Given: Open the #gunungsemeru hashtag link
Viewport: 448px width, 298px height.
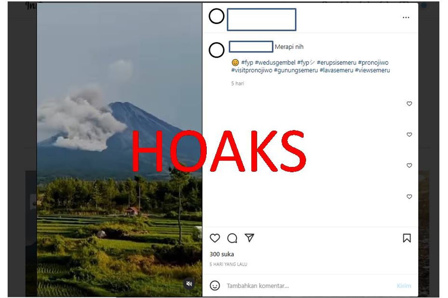Looking at the screenshot, I should [296, 70].
